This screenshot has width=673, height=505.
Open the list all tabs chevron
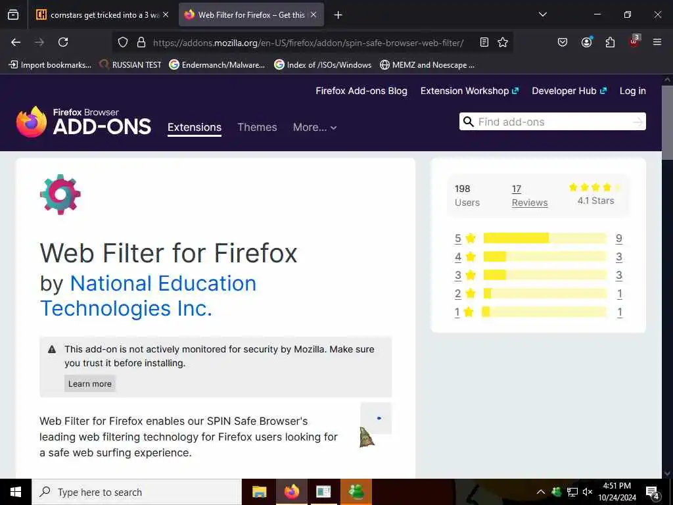point(542,14)
